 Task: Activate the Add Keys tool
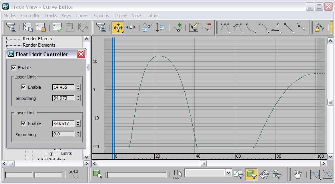pyautogui.click(x=177, y=27)
